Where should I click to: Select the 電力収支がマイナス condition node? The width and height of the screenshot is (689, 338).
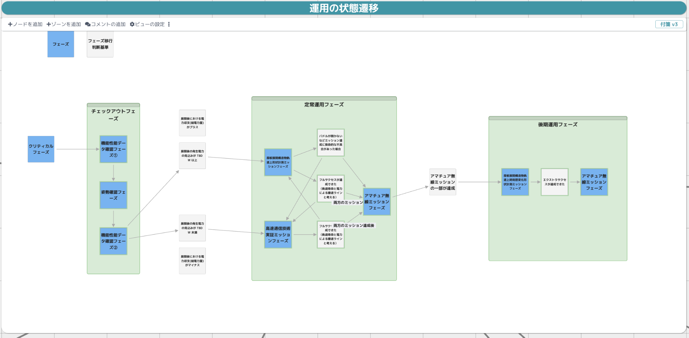192,261
